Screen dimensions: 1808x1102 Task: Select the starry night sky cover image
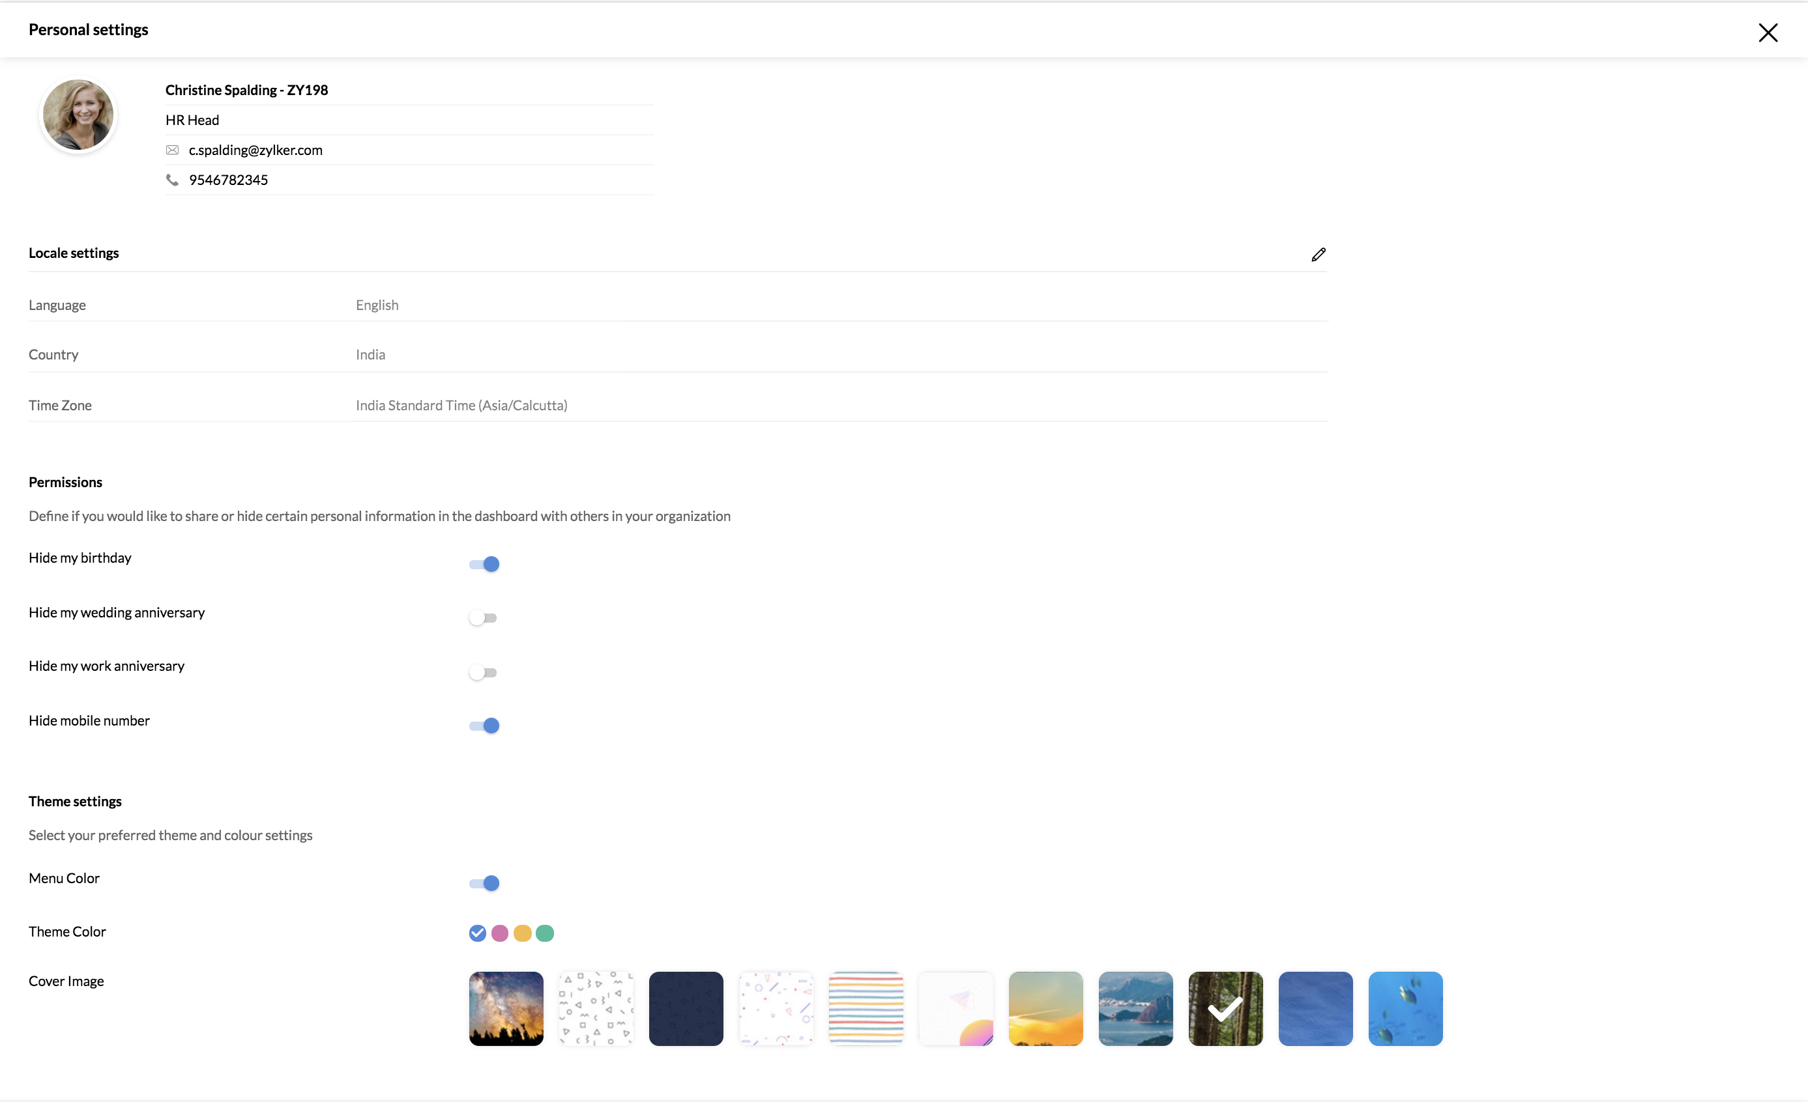[x=506, y=1008]
